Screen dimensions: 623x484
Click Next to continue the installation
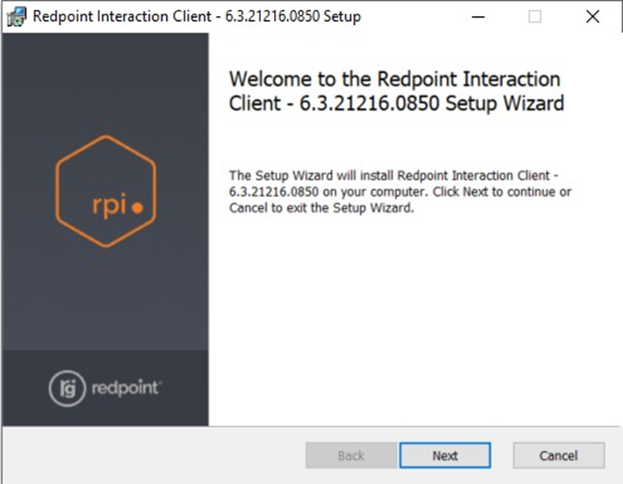coord(444,456)
